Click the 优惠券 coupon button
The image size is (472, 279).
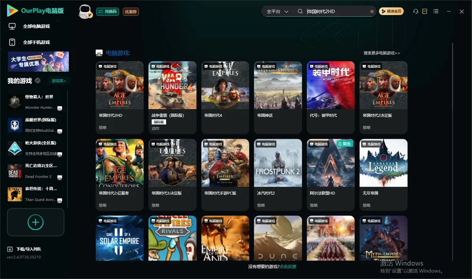pos(131,11)
